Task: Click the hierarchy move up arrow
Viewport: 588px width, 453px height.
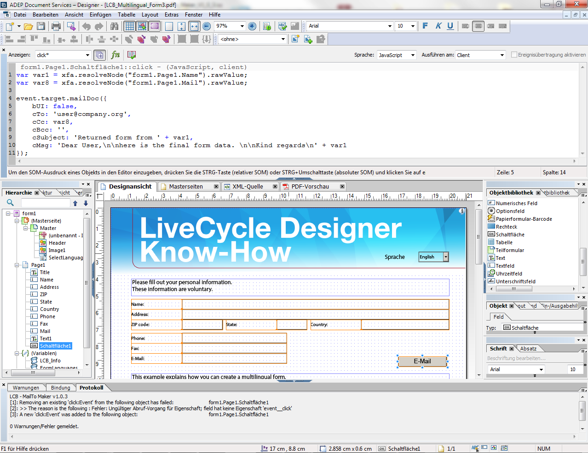Action: tap(75, 203)
